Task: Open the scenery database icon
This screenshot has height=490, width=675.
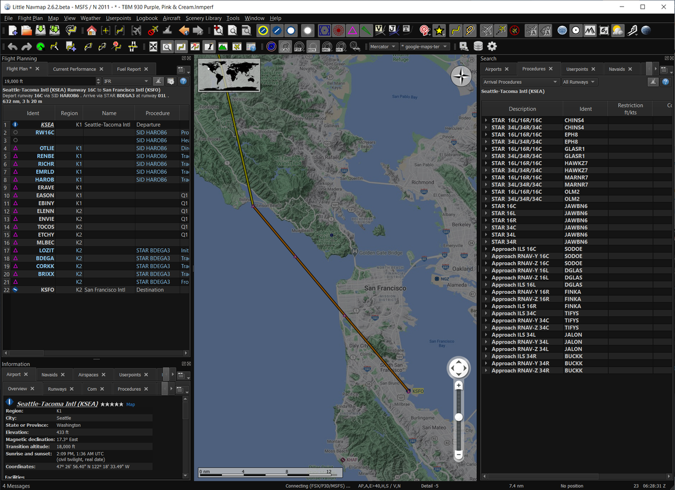Action: click(x=478, y=47)
